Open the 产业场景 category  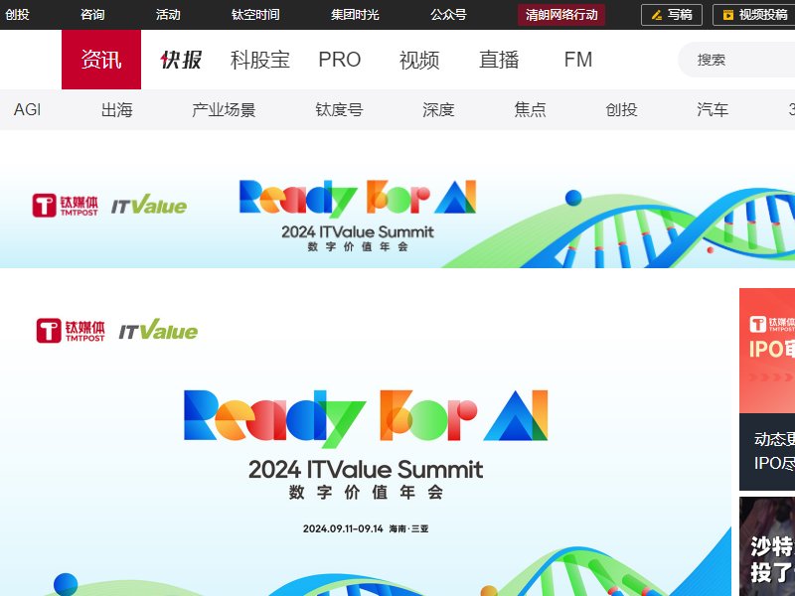224,109
